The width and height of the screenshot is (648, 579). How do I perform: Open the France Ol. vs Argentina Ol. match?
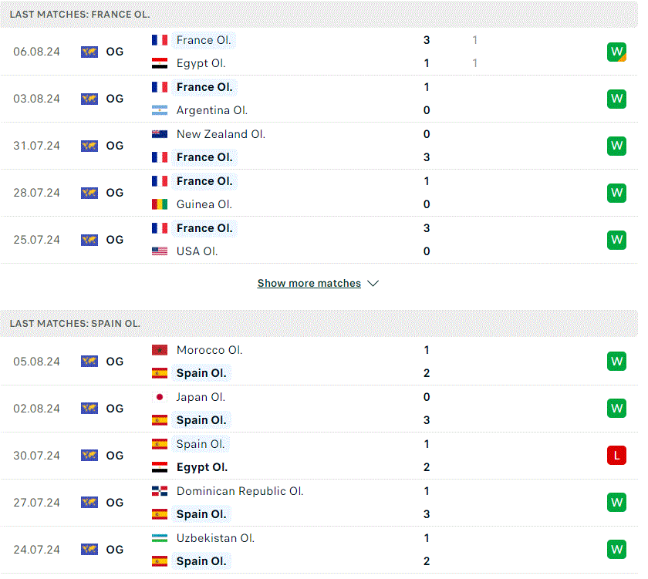319,99
